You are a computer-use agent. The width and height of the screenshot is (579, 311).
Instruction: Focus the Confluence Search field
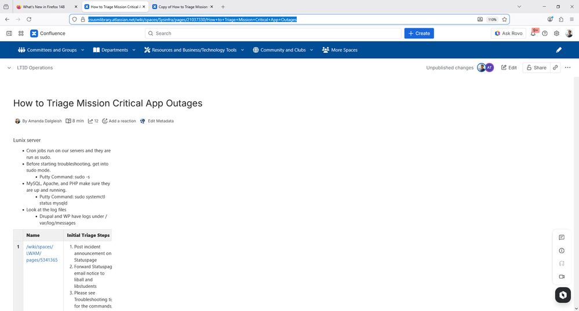[x=273, y=33]
